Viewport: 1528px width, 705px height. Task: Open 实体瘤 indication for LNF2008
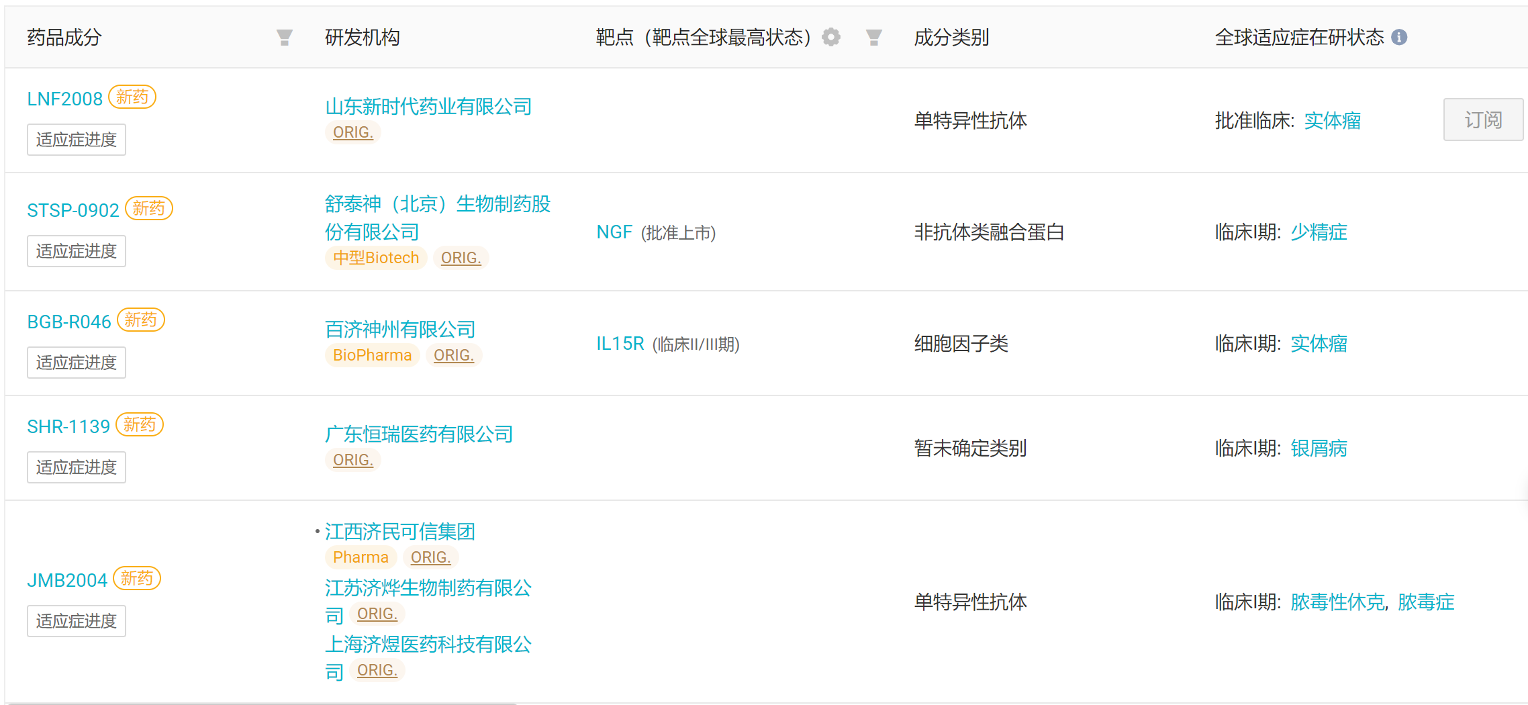click(1333, 121)
